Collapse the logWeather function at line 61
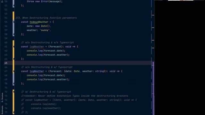Screen dimensions: 205x115 (x=14, y=47)
